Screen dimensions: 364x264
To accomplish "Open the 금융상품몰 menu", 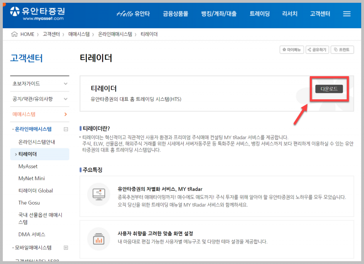I will [175, 14].
